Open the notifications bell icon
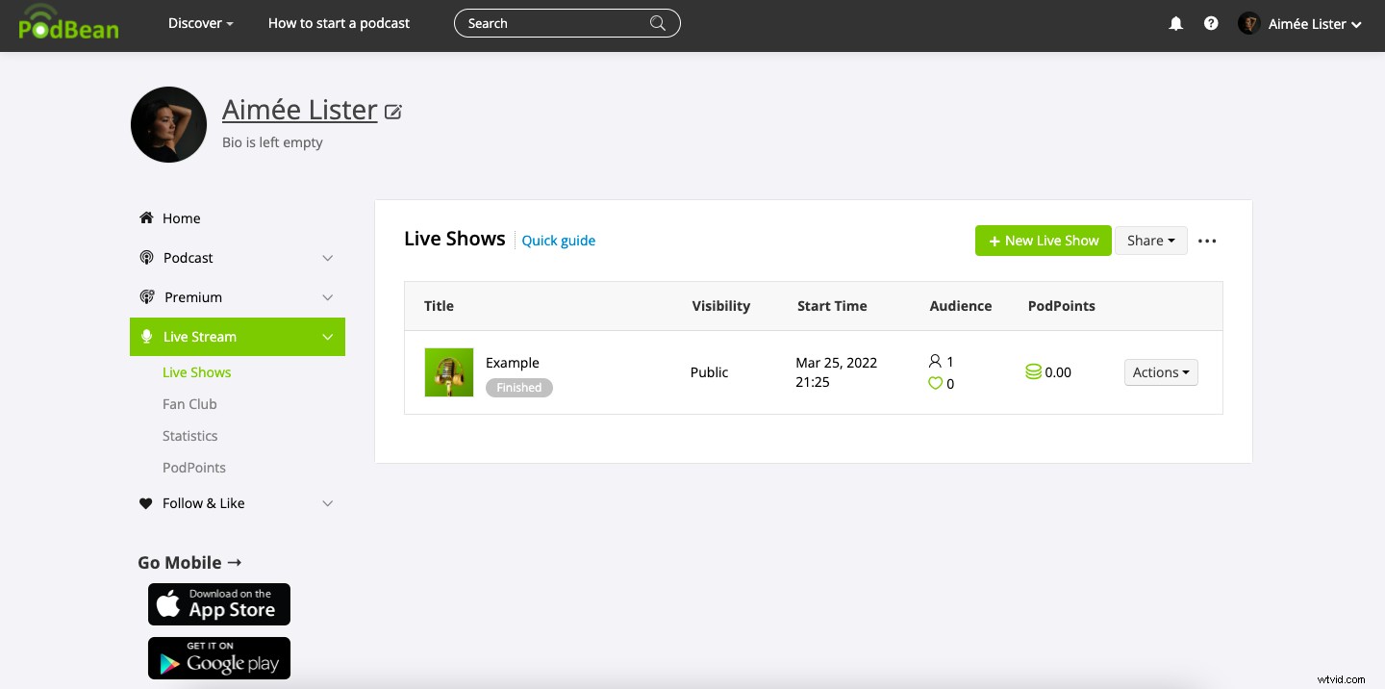This screenshot has height=689, width=1385. (x=1175, y=22)
